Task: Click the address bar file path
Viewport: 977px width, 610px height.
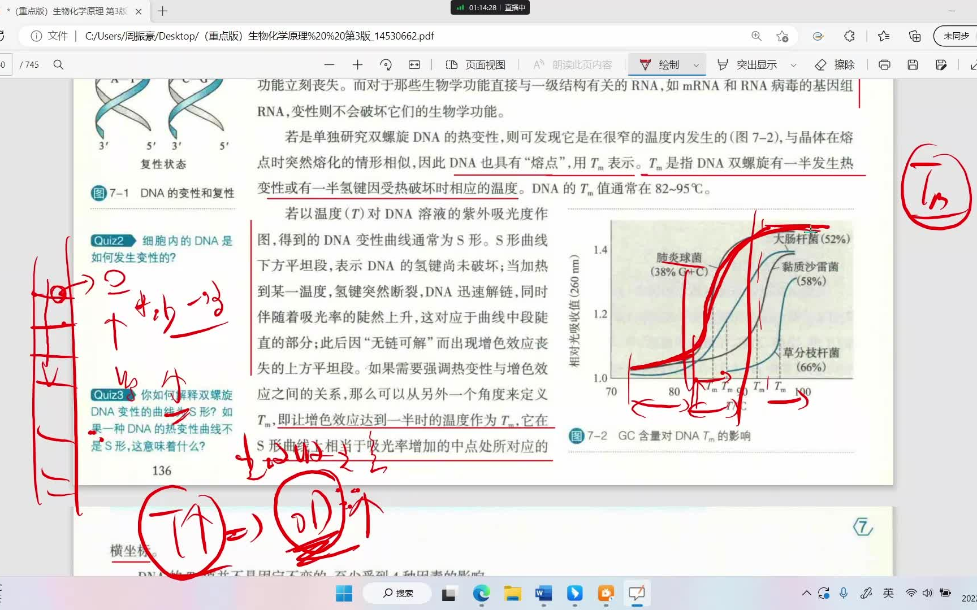Action: pos(260,36)
